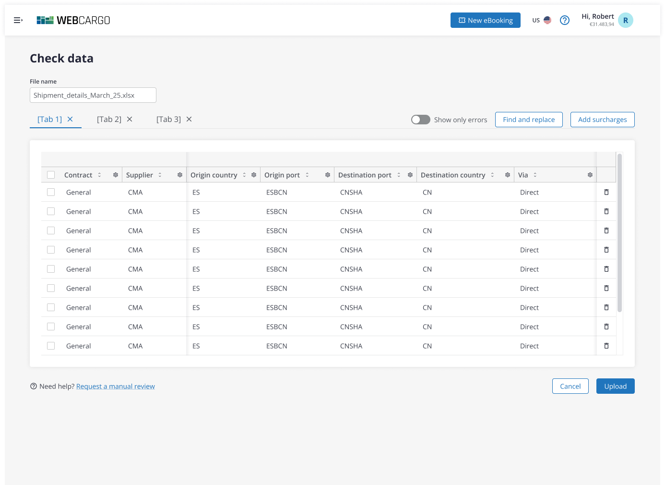Open Robert's avatar profile icon
Screen dimensions: 665x485
(x=626, y=20)
